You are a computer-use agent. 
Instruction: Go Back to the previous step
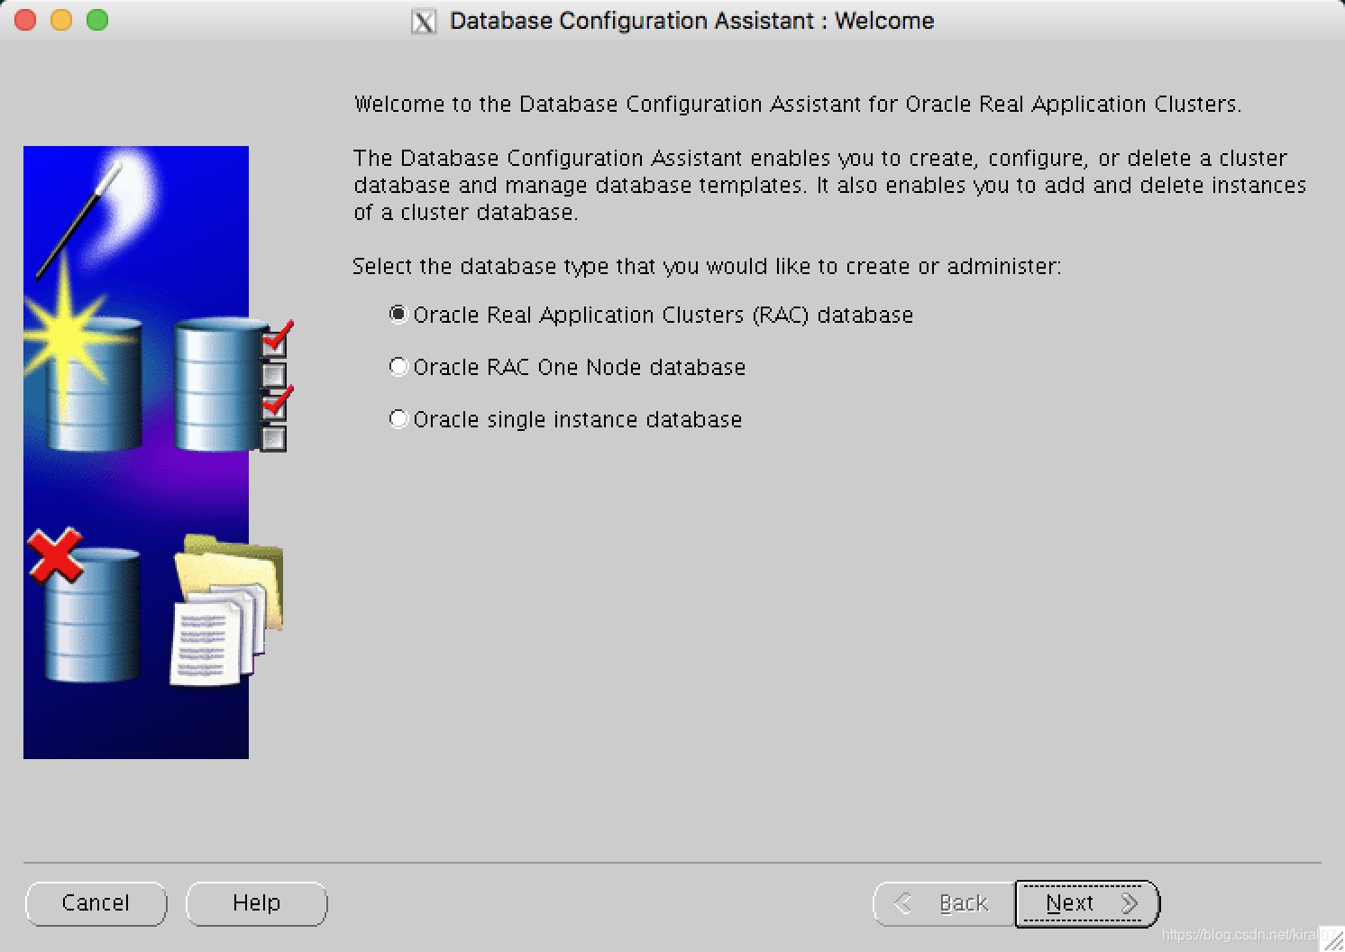click(945, 903)
